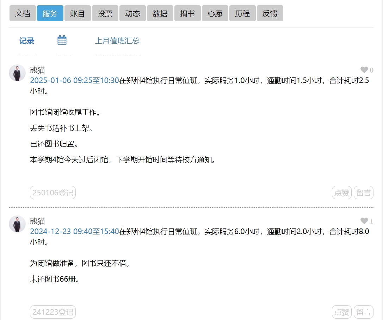Go to the 投票 tab
This screenshot has width=383, height=320.
pos(105,14)
